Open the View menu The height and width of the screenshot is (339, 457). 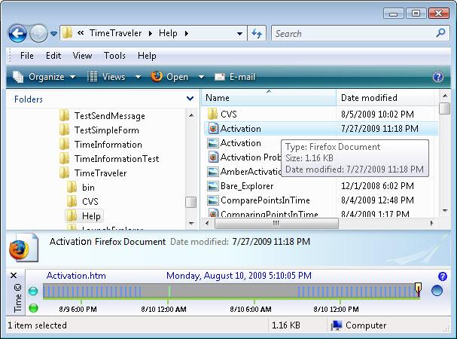click(x=83, y=56)
